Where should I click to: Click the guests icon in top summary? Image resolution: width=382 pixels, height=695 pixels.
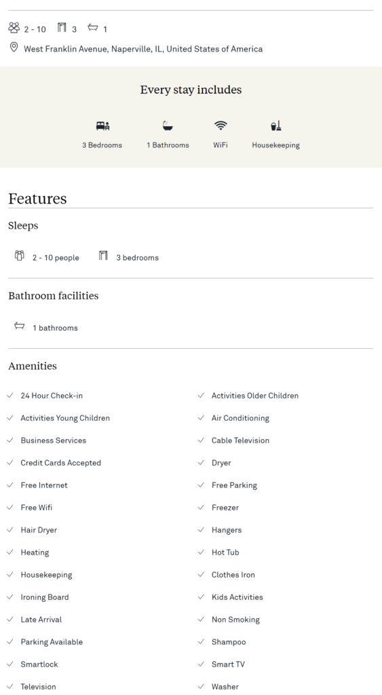14,28
